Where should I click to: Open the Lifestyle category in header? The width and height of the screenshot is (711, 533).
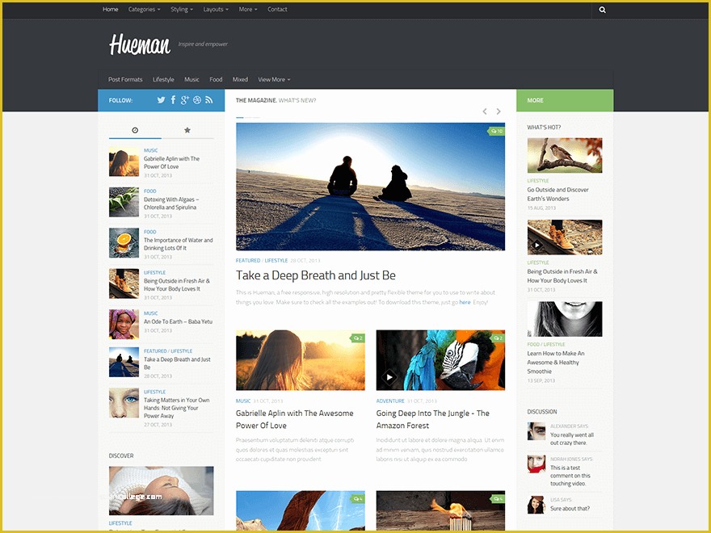coord(163,79)
